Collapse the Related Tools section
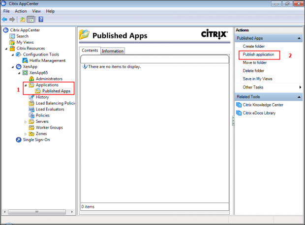 point(299,97)
